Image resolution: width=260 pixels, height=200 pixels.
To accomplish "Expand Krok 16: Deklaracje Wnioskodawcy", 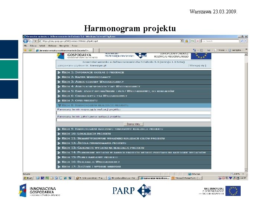I will click(x=133, y=162).
